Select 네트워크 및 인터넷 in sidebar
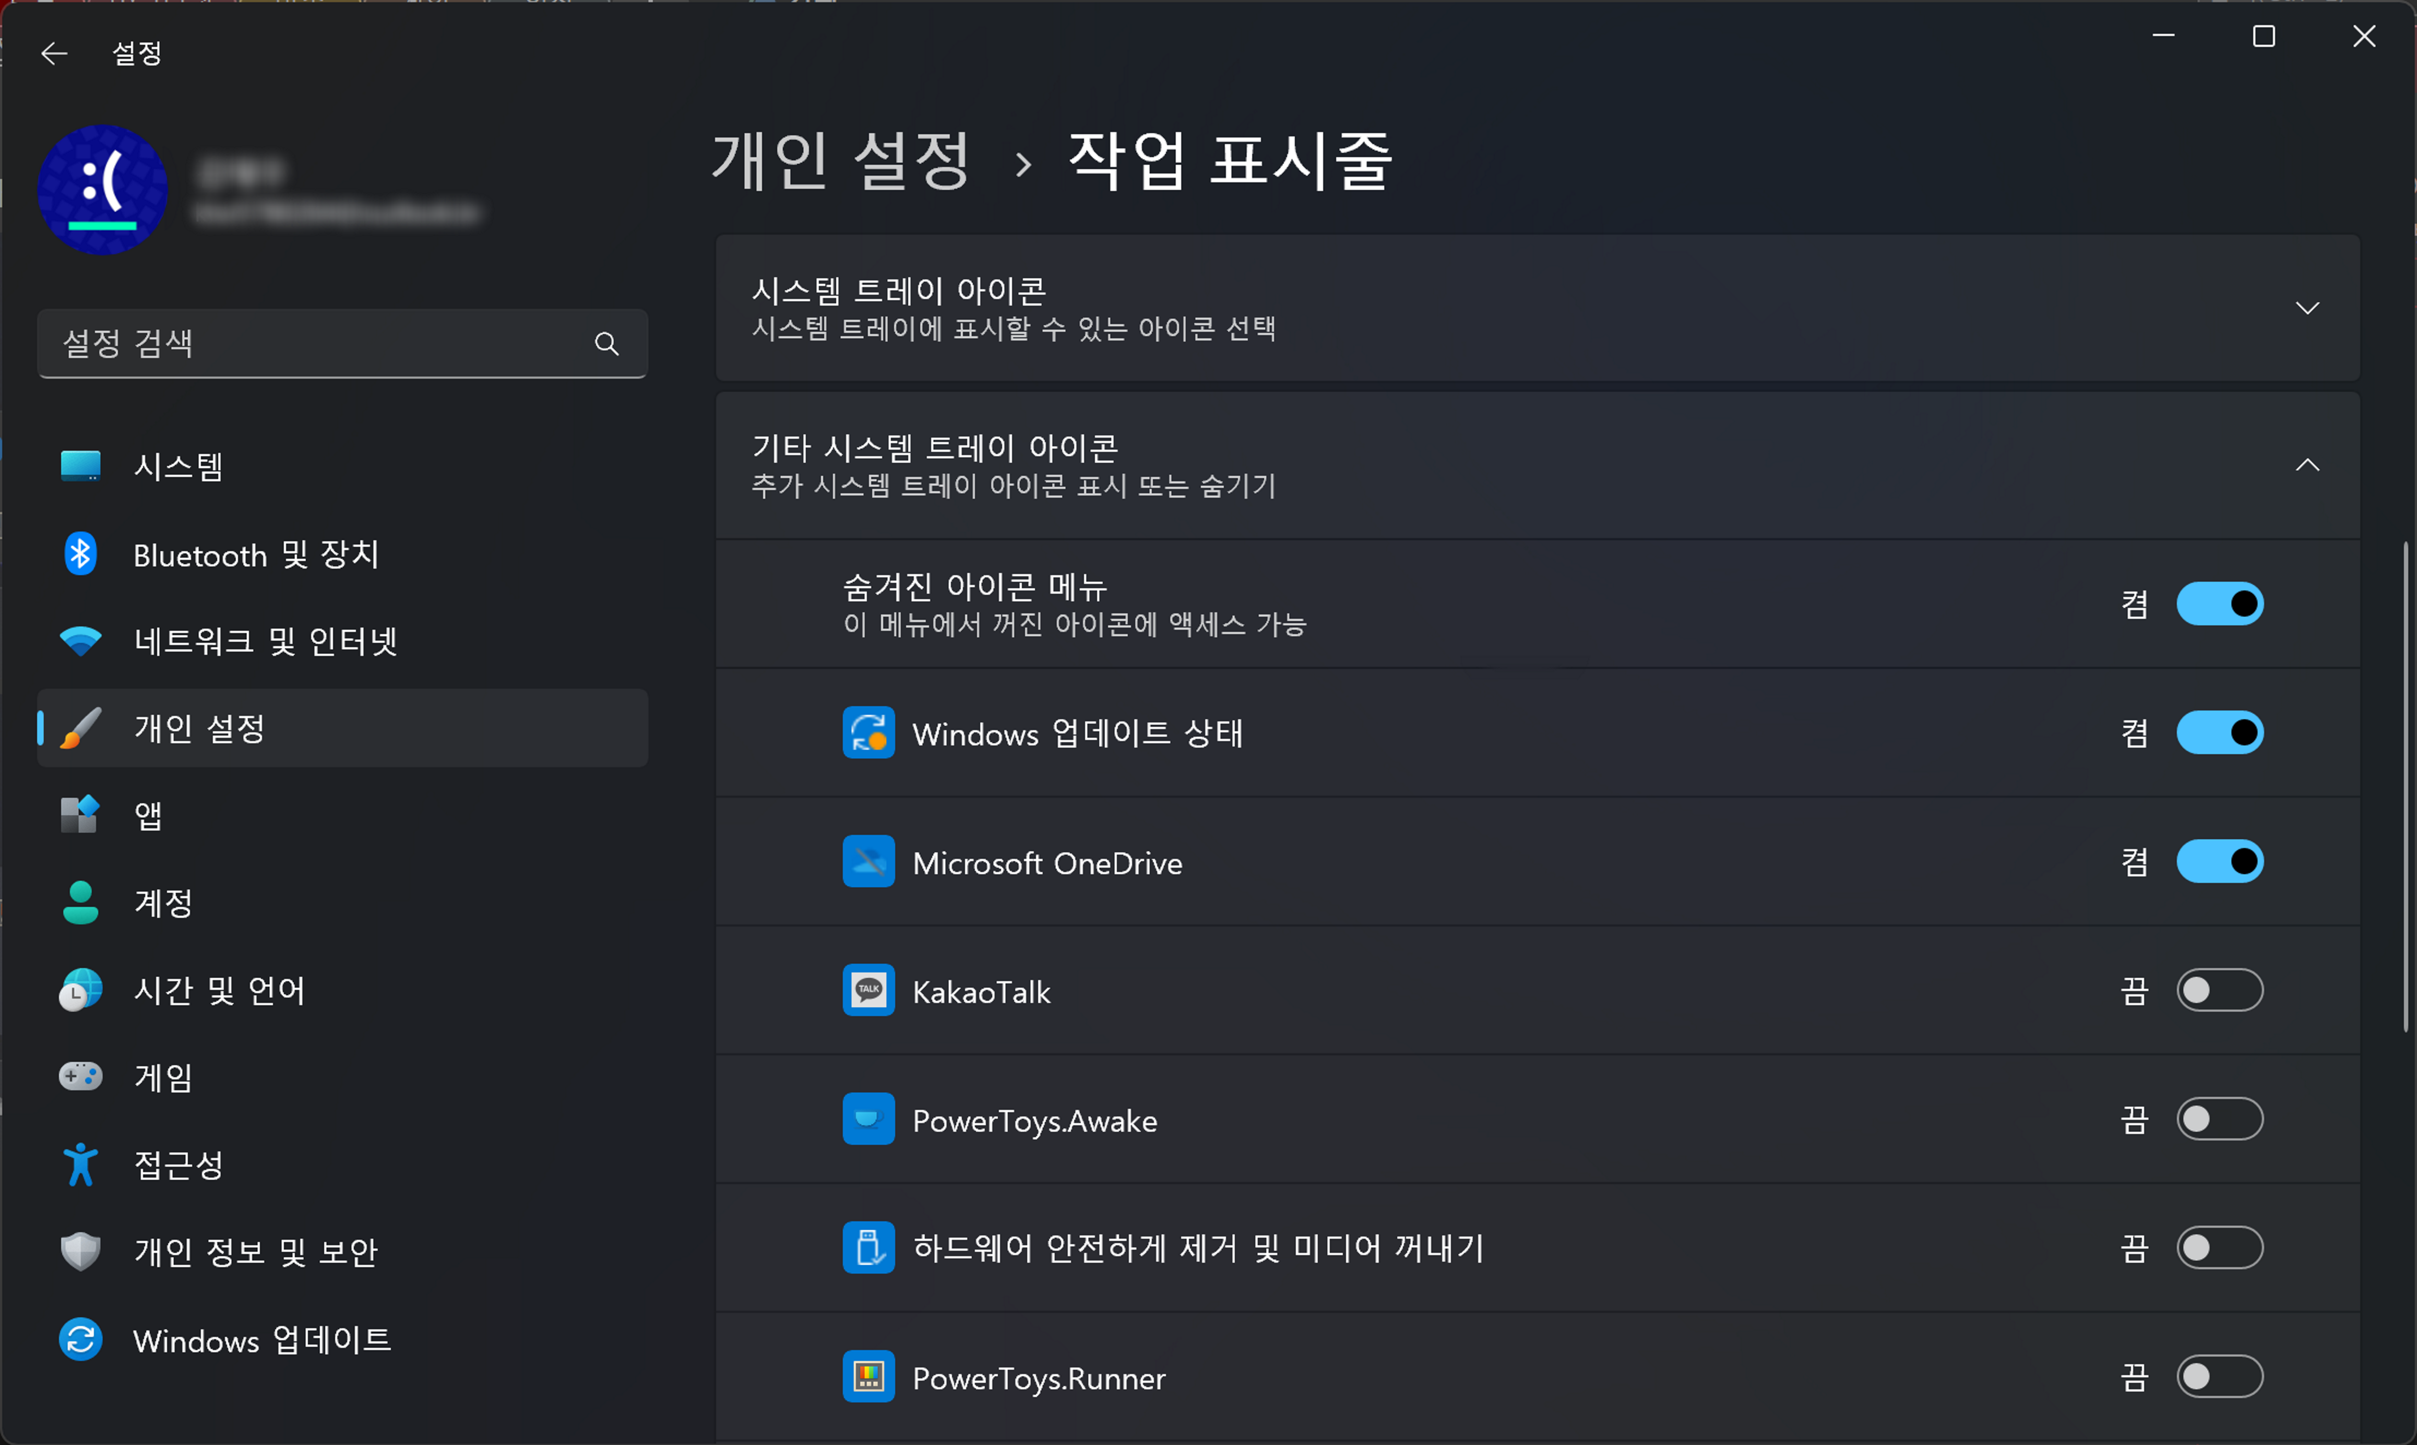This screenshot has height=1445, width=2417. [265, 642]
